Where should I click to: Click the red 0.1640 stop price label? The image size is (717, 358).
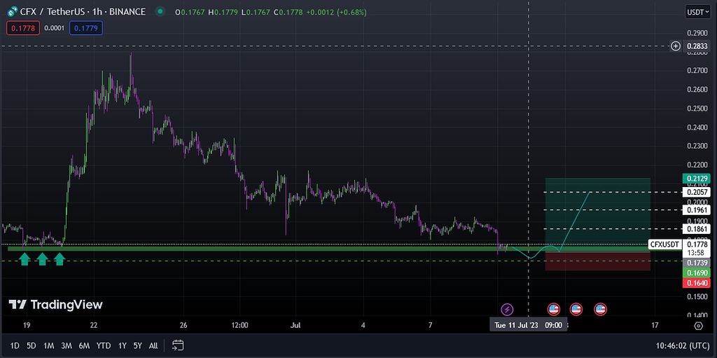click(697, 283)
